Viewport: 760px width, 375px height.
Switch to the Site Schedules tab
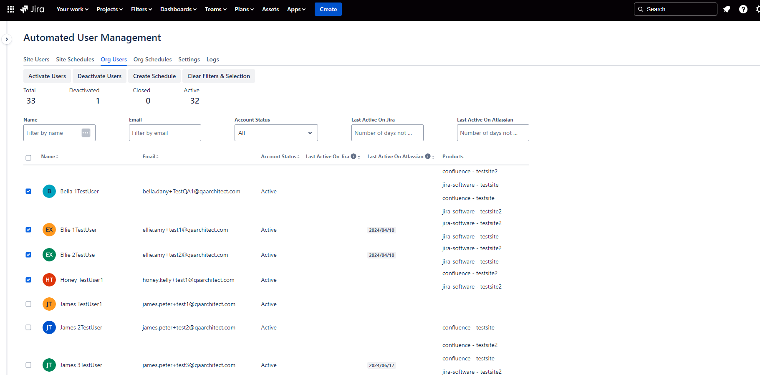click(x=75, y=59)
